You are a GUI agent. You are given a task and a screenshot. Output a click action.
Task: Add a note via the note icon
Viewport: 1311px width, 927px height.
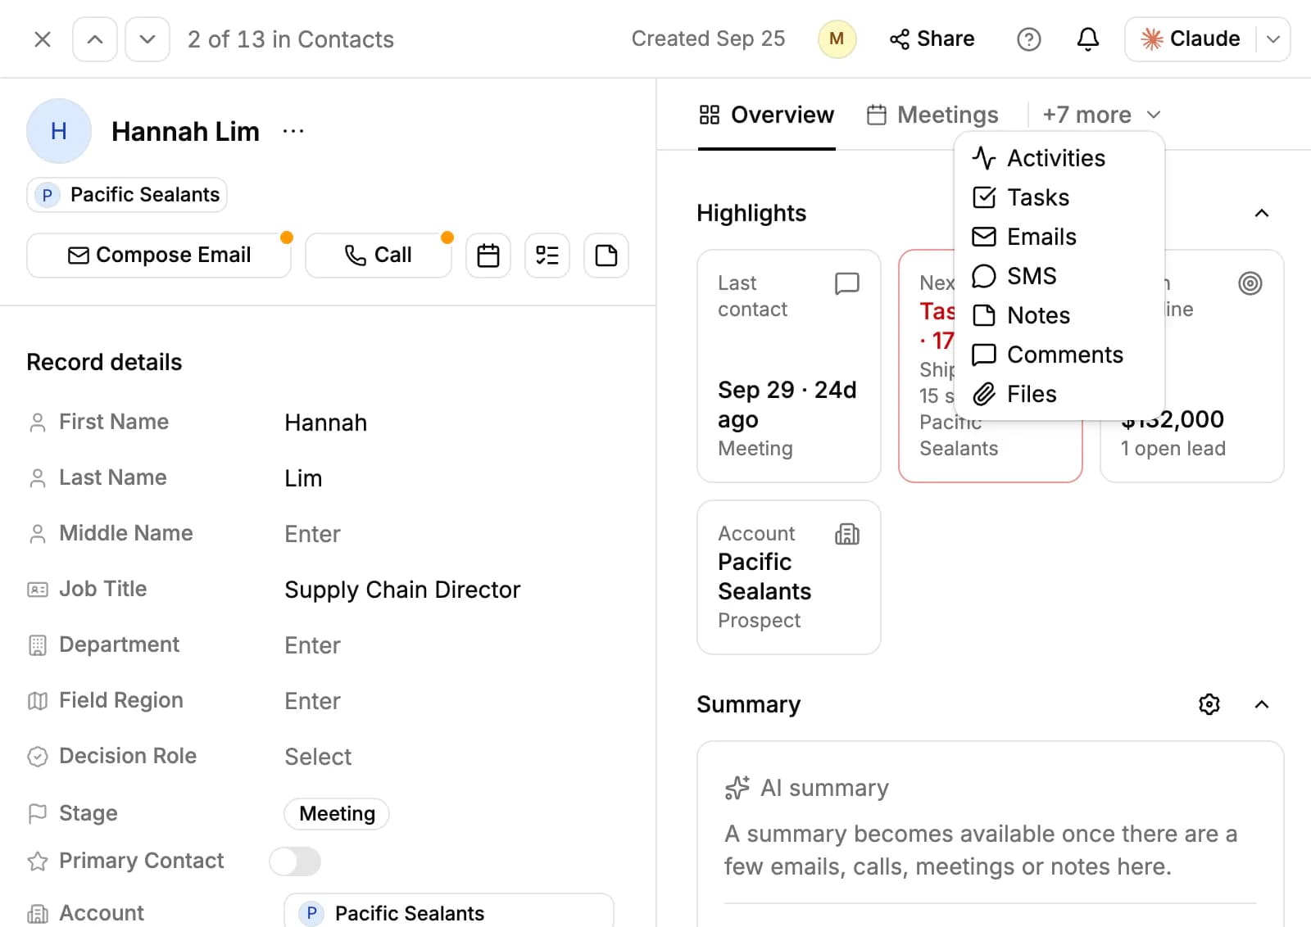pos(606,255)
